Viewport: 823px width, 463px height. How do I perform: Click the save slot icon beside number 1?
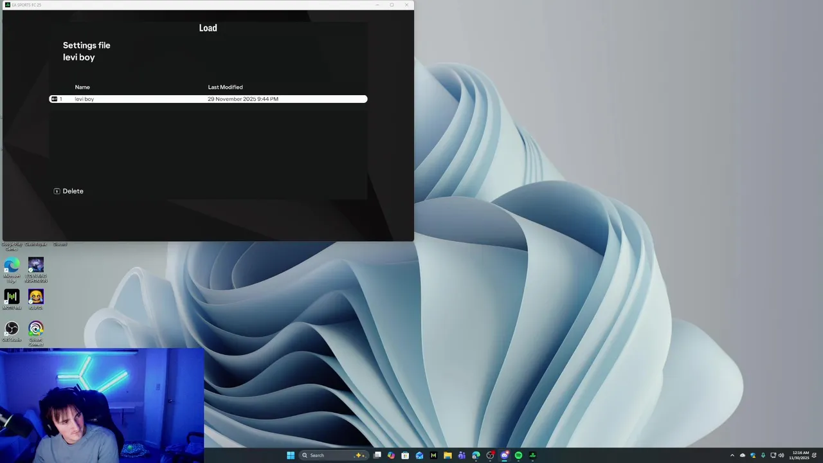pos(54,99)
